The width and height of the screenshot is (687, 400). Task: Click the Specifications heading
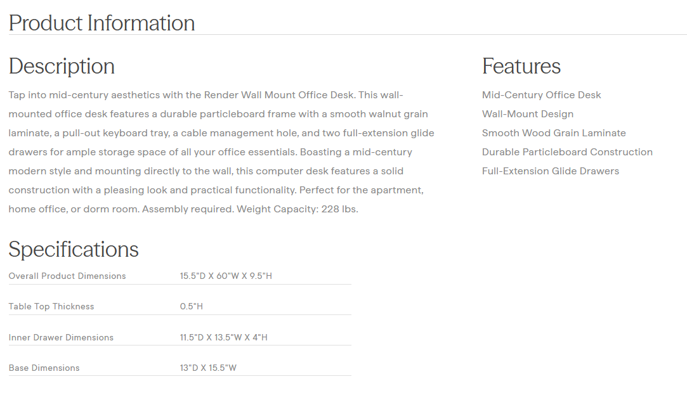tap(74, 249)
